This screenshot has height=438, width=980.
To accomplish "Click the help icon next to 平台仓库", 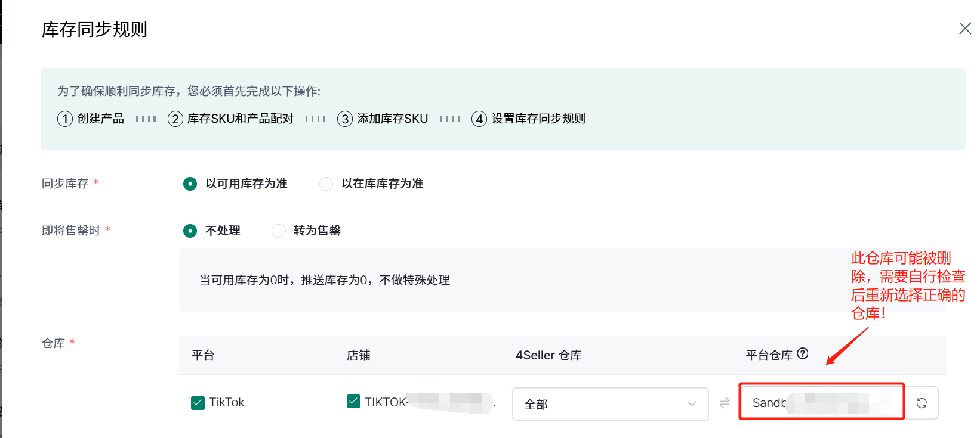I will pyautogui.click(x=803, y=354).
